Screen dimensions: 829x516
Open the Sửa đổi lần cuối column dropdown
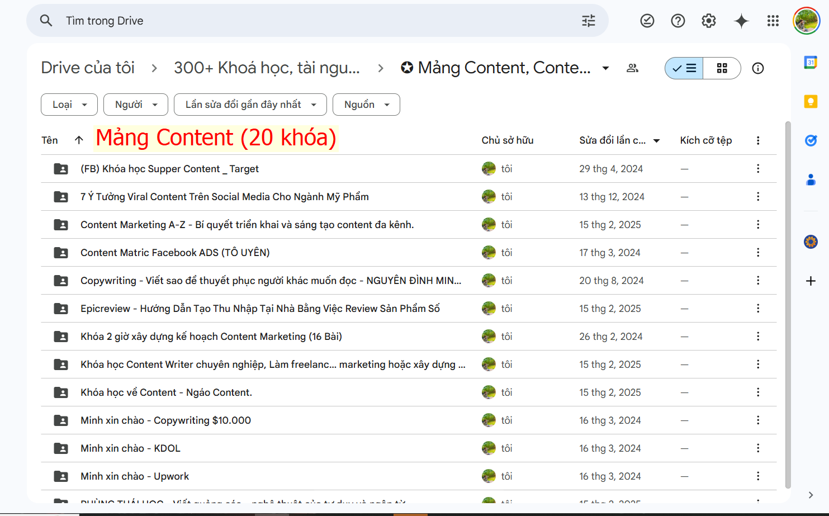pos(657,141)
